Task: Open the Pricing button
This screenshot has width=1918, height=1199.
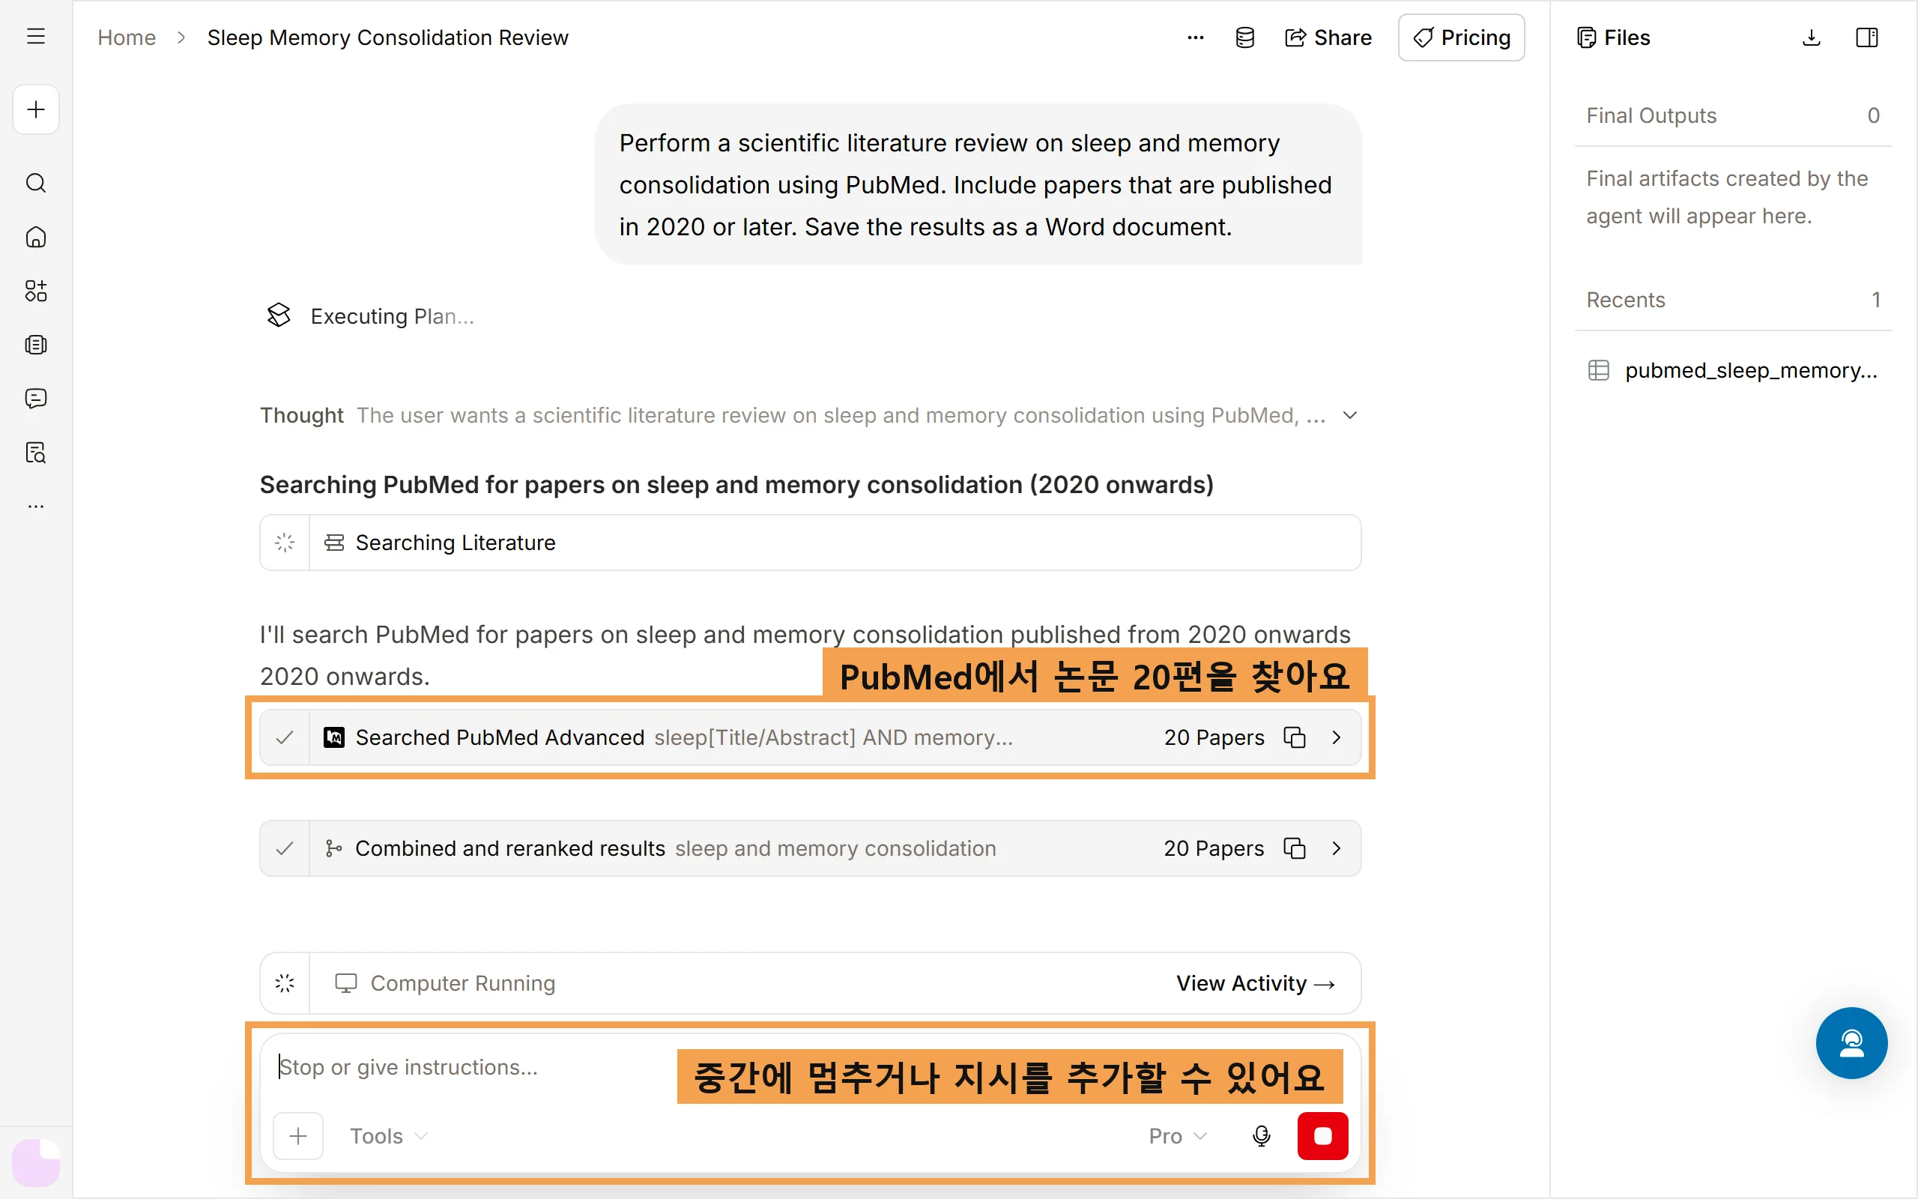Action: [1461, 37]
